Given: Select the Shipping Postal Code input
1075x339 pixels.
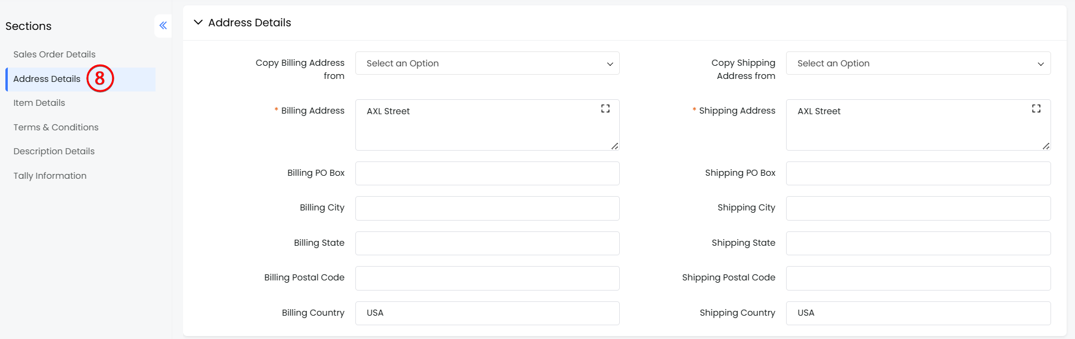Looking at the screenshot, I should (918, 278).
